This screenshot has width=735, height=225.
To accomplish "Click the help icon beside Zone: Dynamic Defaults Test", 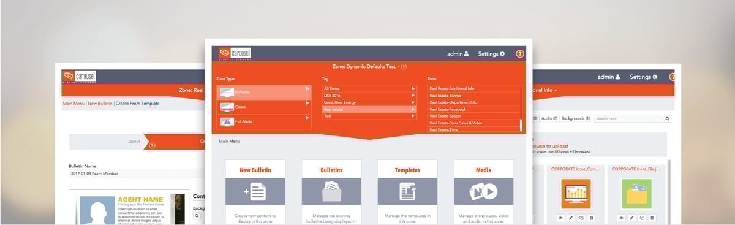I will click(404, 66).
